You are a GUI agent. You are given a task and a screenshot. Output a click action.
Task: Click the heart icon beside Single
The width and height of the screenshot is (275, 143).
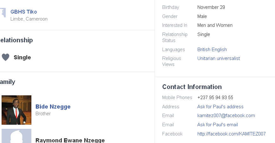tap(5, 57)
